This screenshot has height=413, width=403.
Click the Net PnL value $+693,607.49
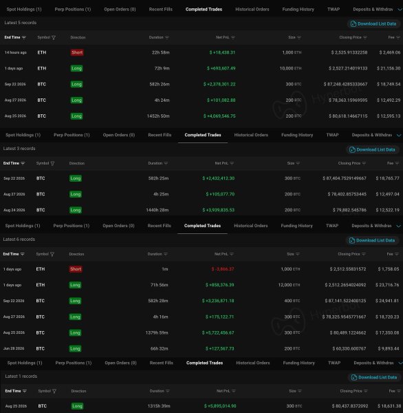[221, 68]
